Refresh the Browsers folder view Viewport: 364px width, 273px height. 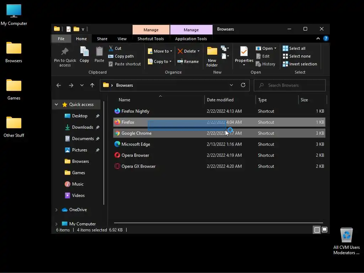pyautogui.click(x=243, y=85)
